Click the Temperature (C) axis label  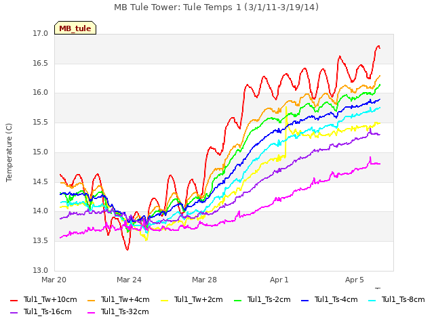[x=9, y=152]
